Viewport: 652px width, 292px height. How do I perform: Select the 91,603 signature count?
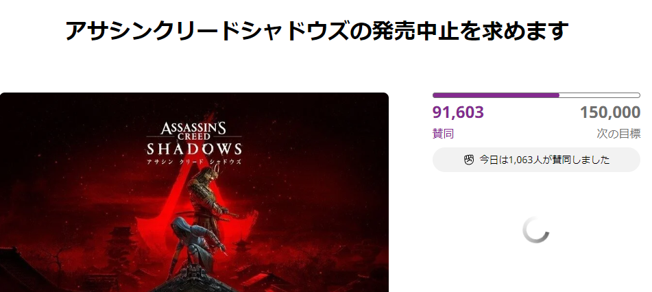[458, 112]
